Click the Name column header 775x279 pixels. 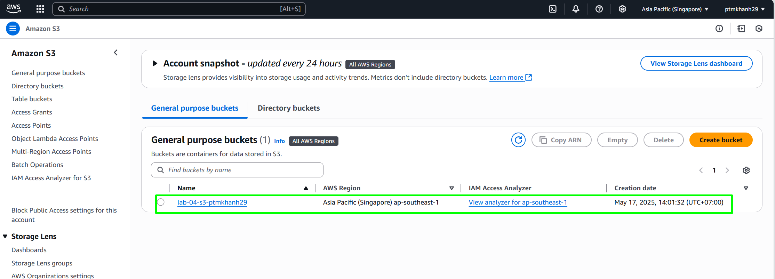click(186, 188)
